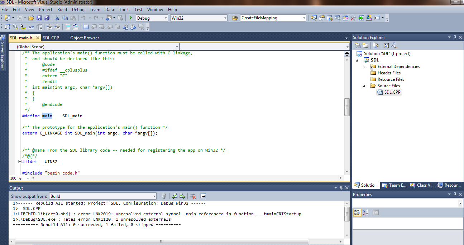Click the Cut scissors icon
The width and height of the screenshot is (464, 245).
57,18
